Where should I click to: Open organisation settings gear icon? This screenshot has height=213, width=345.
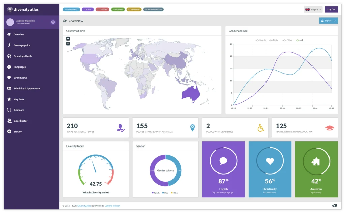(53, 22)
